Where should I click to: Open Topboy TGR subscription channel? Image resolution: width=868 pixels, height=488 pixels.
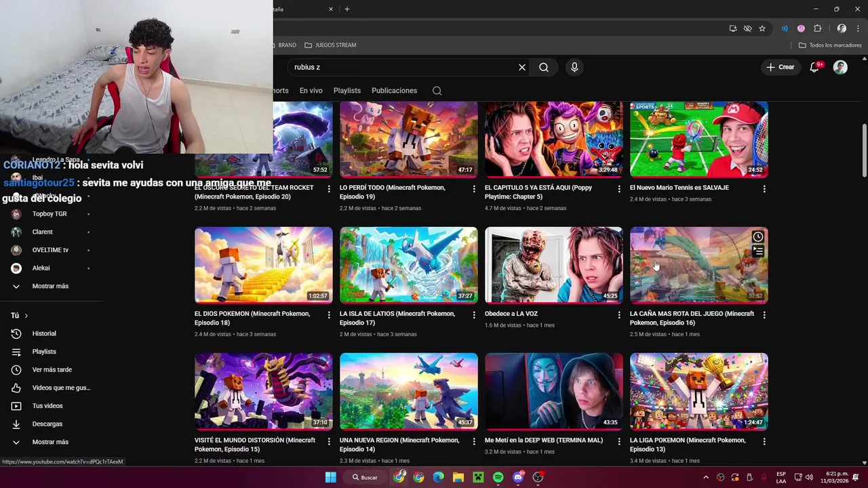(x=49, y=213)
